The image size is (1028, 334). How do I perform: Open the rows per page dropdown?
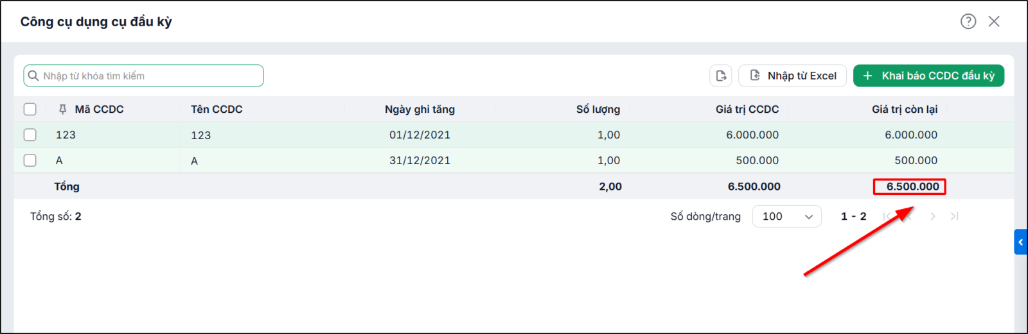coord(786,217)
